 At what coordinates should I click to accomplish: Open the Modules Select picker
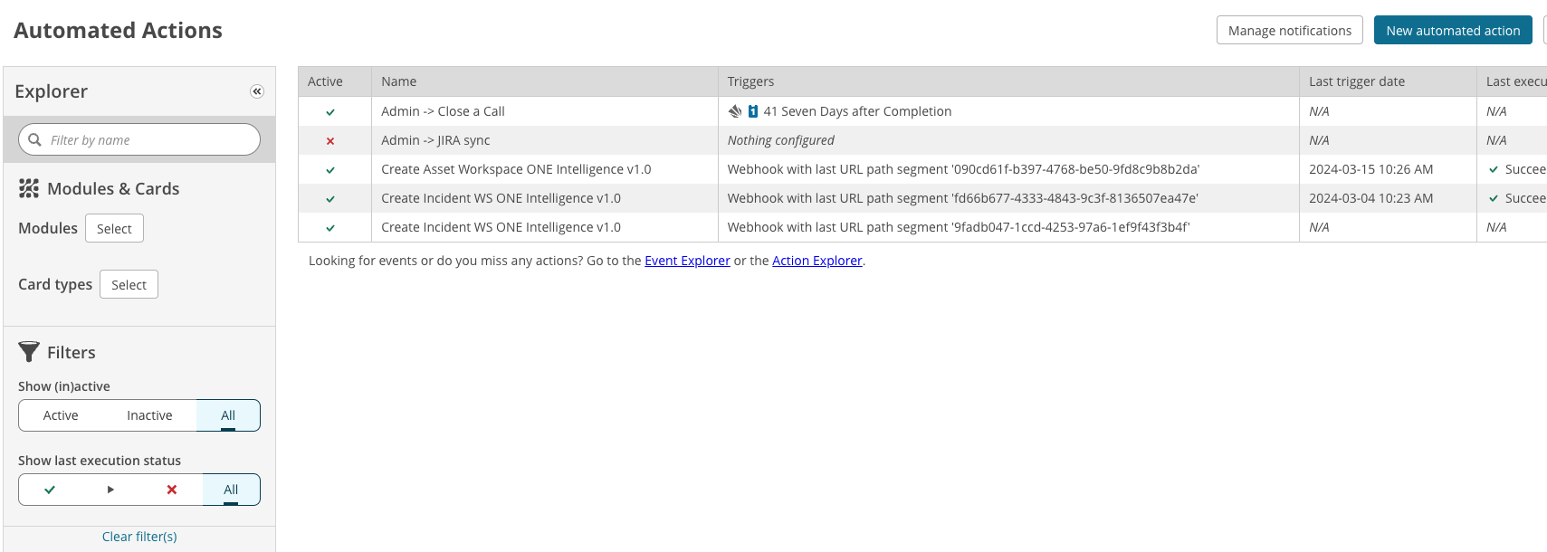[x=114, y=228]
